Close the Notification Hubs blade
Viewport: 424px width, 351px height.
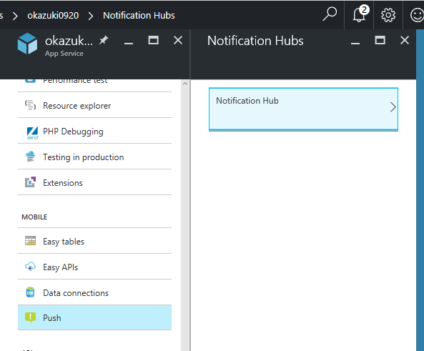click(x=405, y=40)
